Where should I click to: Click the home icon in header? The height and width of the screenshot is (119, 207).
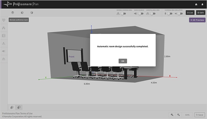[196, 4]
